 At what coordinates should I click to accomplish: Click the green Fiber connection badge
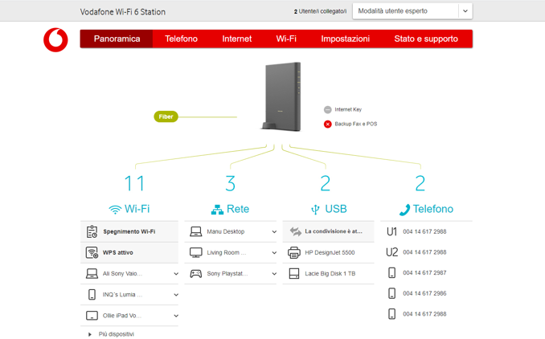pyautogui.click(x=166, y=116)
